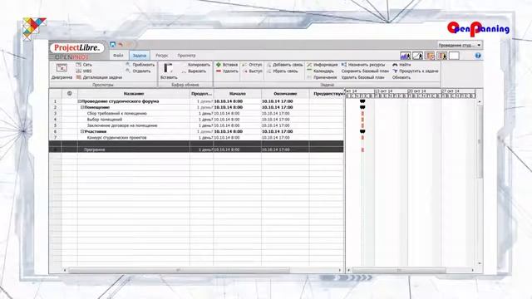This screenshot has width=532, height=299.
Task: Open task Примечания notes
Action: tap(322, 77)
